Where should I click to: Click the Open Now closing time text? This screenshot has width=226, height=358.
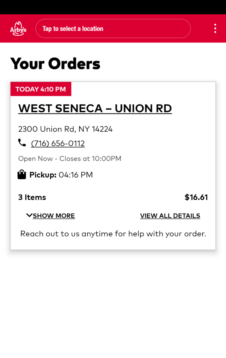[x=70, y=158]
